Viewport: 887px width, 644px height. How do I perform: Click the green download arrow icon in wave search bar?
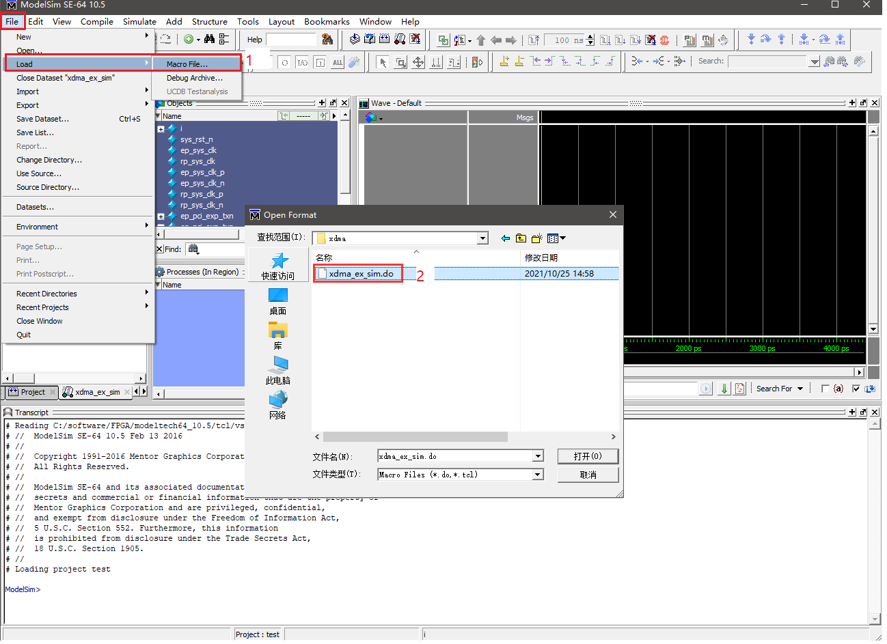coord(724,389)
